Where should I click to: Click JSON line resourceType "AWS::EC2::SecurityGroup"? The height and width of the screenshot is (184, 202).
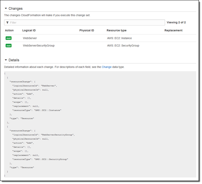[40, 159]
